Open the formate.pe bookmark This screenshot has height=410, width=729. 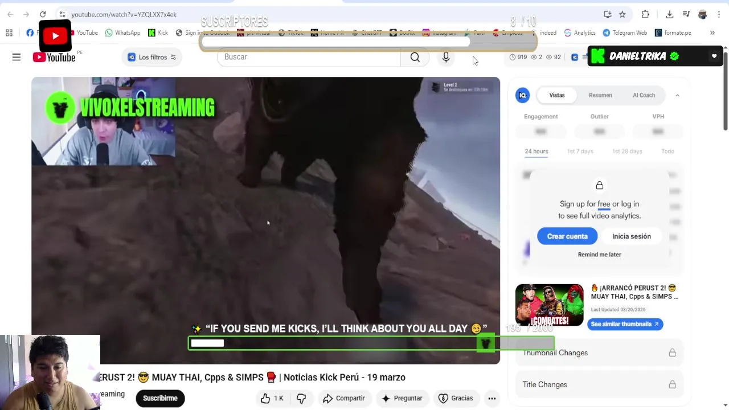point(673,32)
